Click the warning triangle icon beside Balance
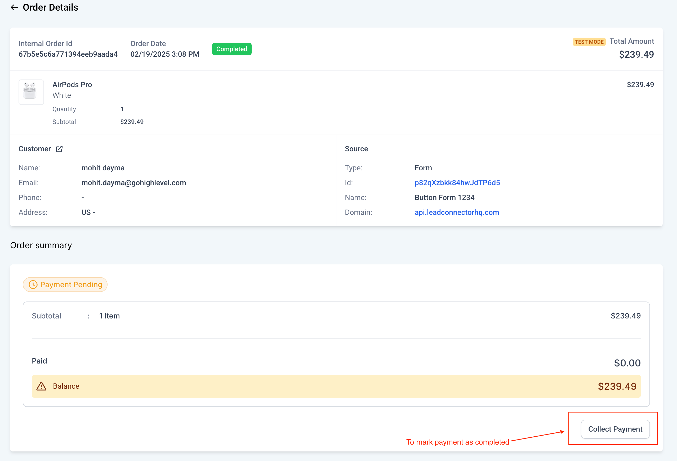This screenshot has height=461, width=677. click(41, 386)
